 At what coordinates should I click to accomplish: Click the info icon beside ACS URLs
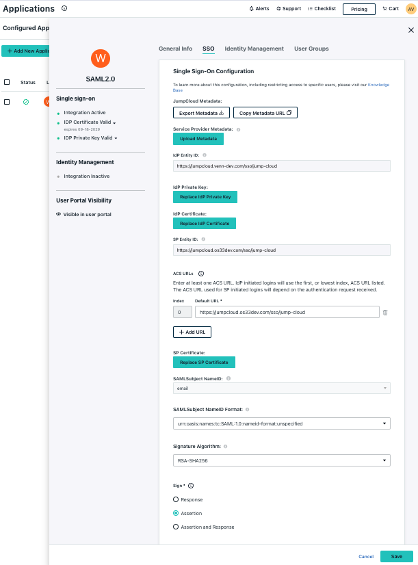tap(201, 274)
